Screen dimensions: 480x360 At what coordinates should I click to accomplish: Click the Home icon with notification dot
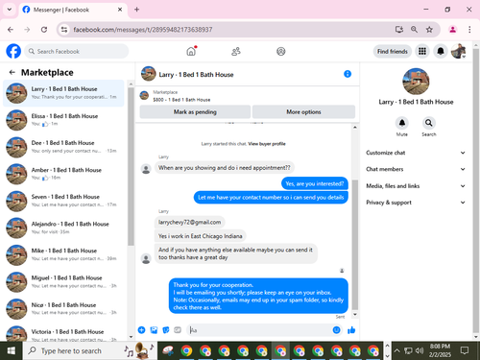tap(191, 51)
